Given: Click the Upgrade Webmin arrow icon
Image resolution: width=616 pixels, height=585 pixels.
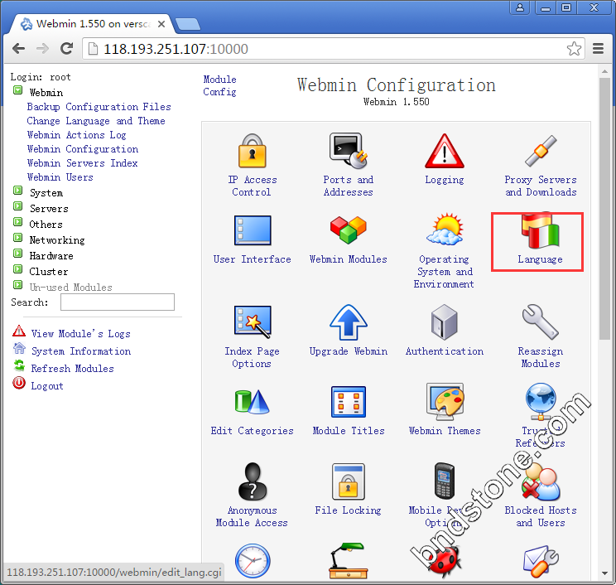Looking at the screenshot, I should 348,322.
